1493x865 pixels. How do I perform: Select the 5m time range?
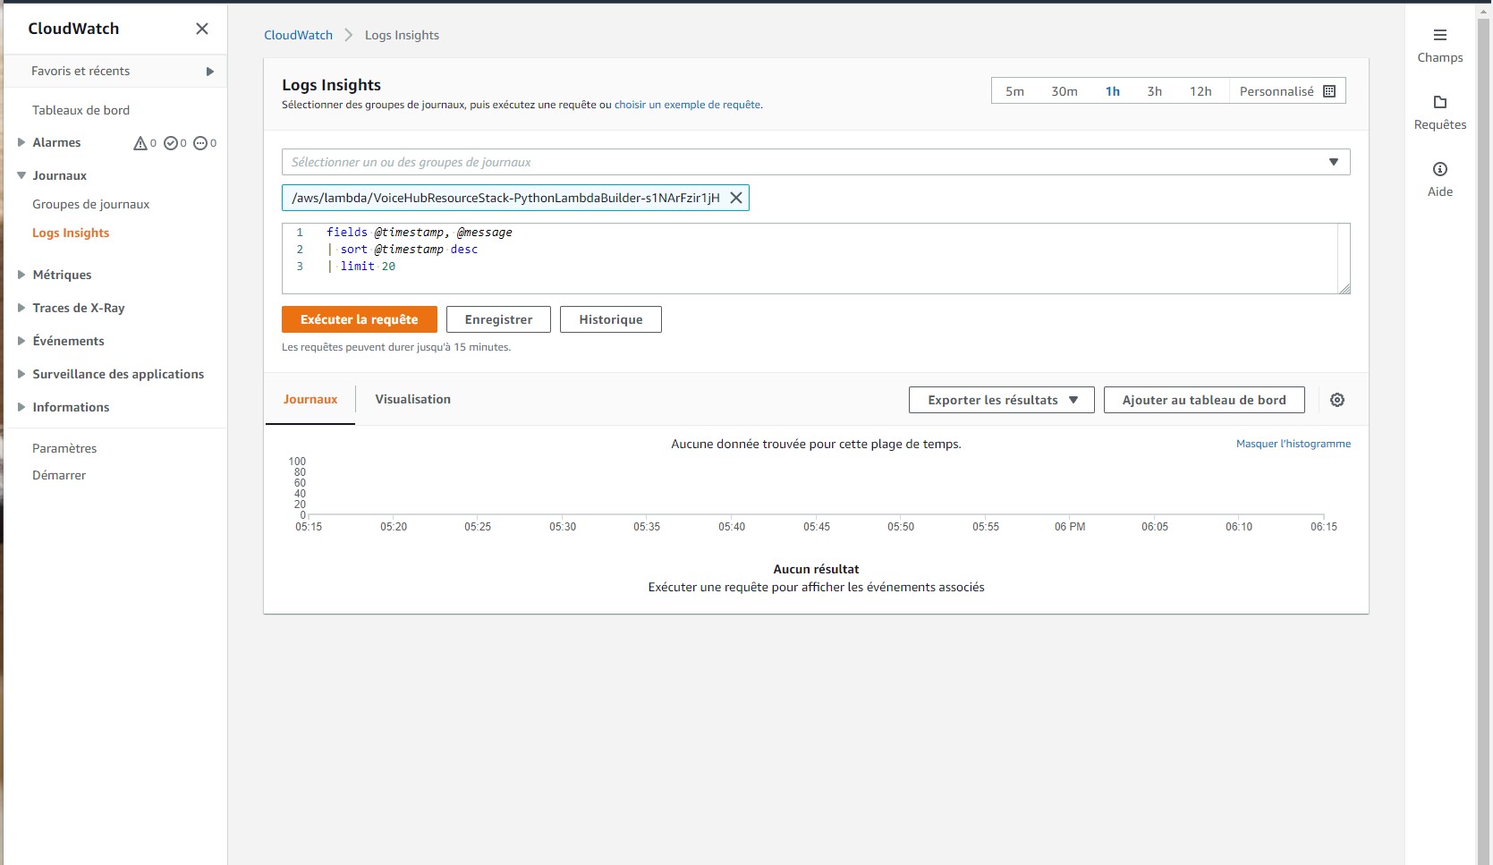1014,91
